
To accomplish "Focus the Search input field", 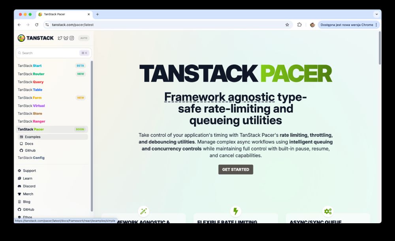I will (x=54, y=53).
